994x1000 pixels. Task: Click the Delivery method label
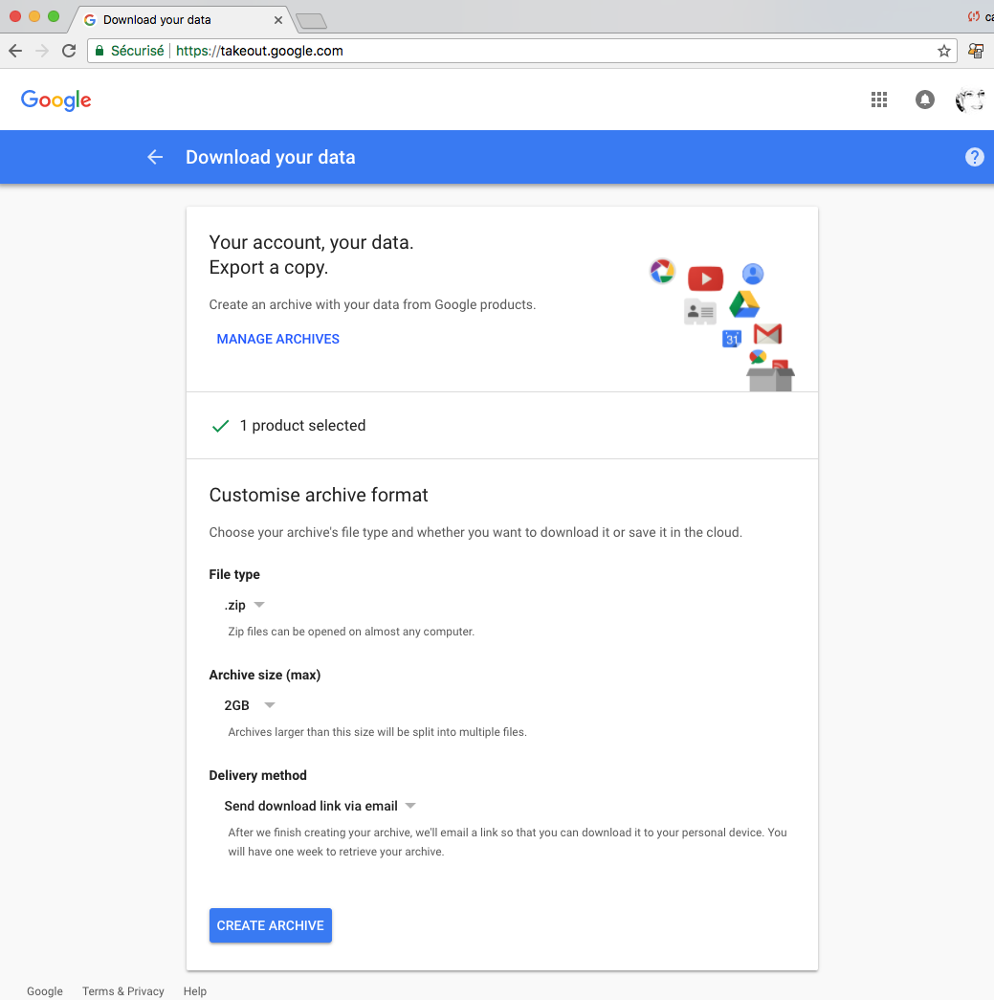257,775
